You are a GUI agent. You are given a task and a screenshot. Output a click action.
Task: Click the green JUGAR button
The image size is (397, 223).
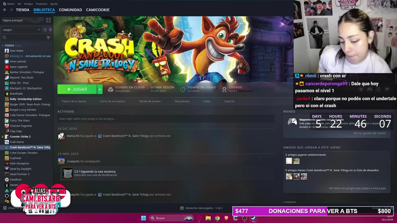click(x=77, y=89)
